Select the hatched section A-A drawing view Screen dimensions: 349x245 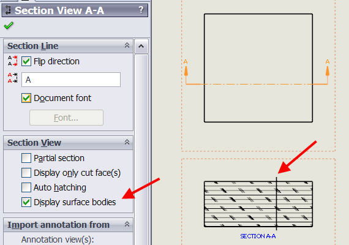point(258,204)
